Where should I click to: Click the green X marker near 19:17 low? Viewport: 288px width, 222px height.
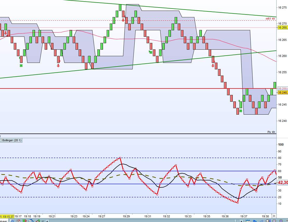click(21, 65)
